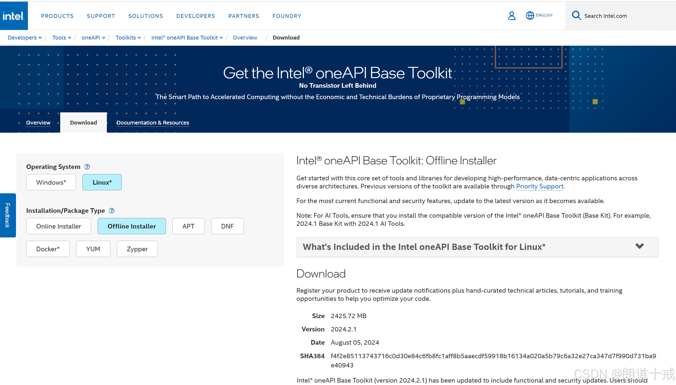
Task: Click the Operating System help icon
Action: 87,167
